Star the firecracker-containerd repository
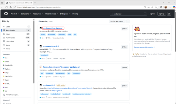Viewport: 176px width, 108px height. [124, 68]
